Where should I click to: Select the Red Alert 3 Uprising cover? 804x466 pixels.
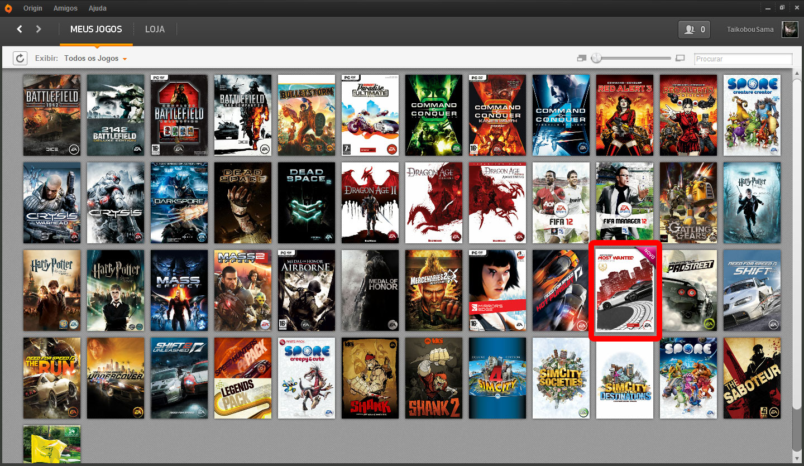point(688,115)
